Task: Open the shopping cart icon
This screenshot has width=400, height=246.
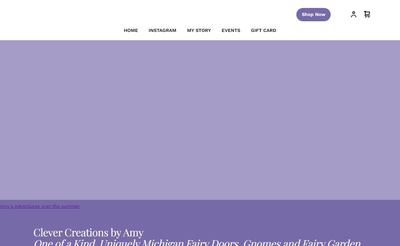Action: (x=367, y=14)
